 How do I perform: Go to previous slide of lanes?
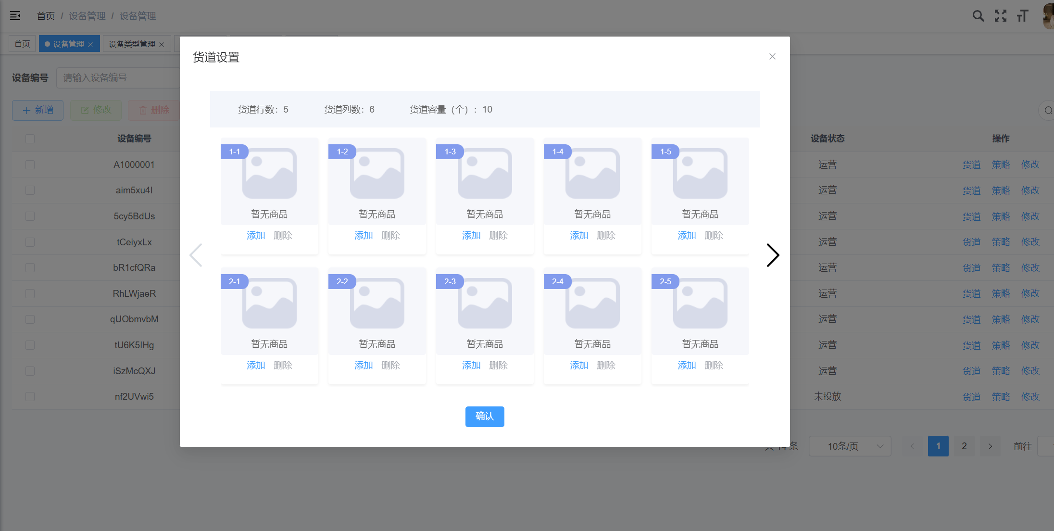pyautogui.click(x=196, y=255)
